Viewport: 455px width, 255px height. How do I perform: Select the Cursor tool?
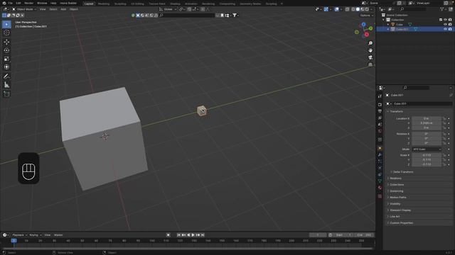pos(6,33)
